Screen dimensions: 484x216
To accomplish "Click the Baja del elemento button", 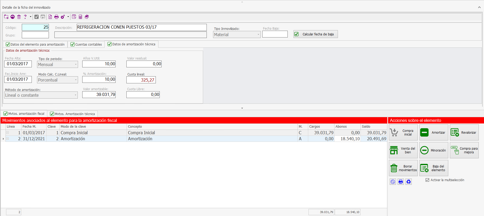I will 434,168.
